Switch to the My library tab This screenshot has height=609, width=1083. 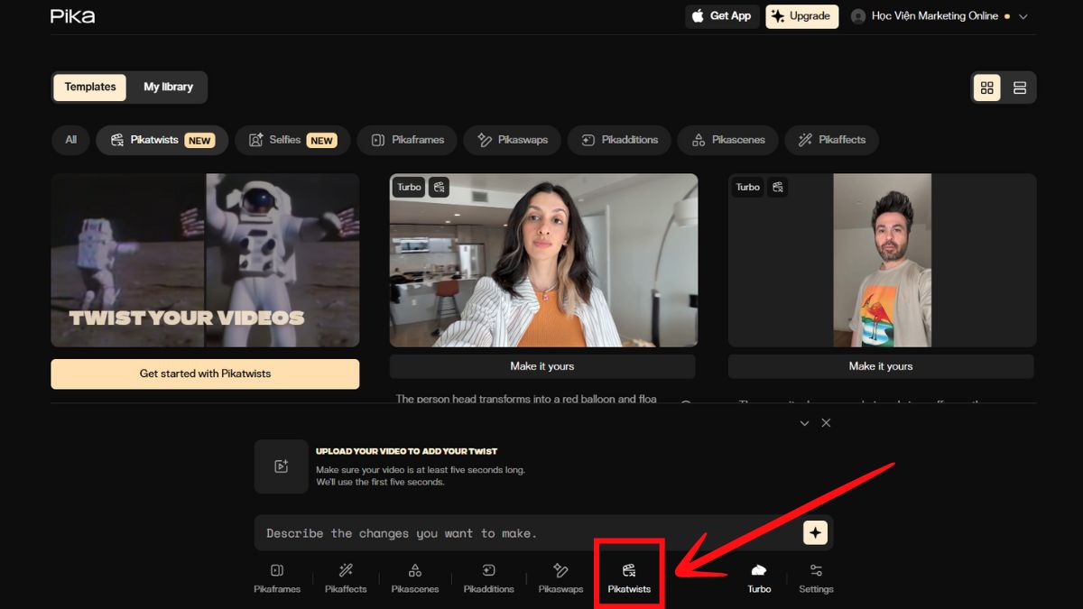(x=168, y=88)
